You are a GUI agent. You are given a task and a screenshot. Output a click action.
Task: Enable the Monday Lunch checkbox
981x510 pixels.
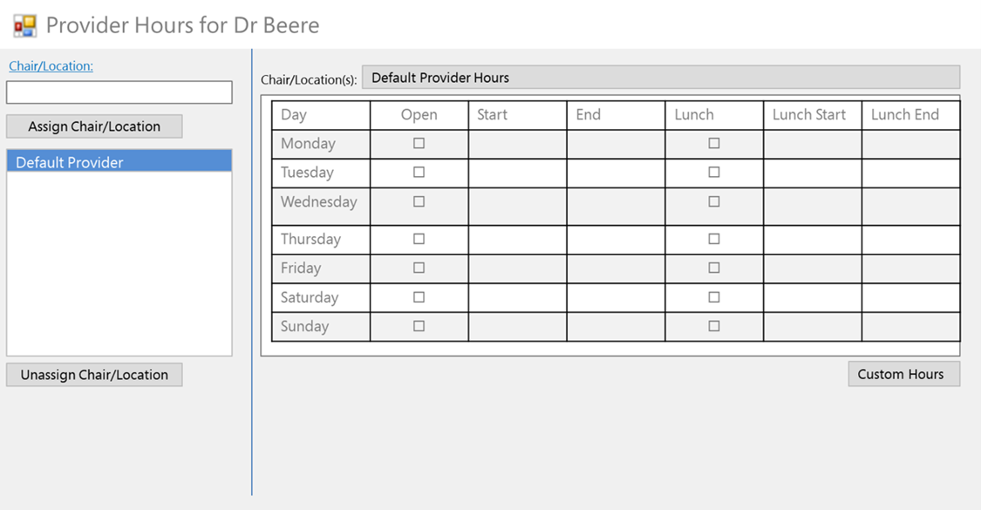click(x=714, y=143)
